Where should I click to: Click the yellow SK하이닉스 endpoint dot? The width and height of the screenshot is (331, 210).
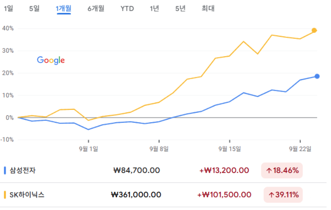click(x=314, y=30)
